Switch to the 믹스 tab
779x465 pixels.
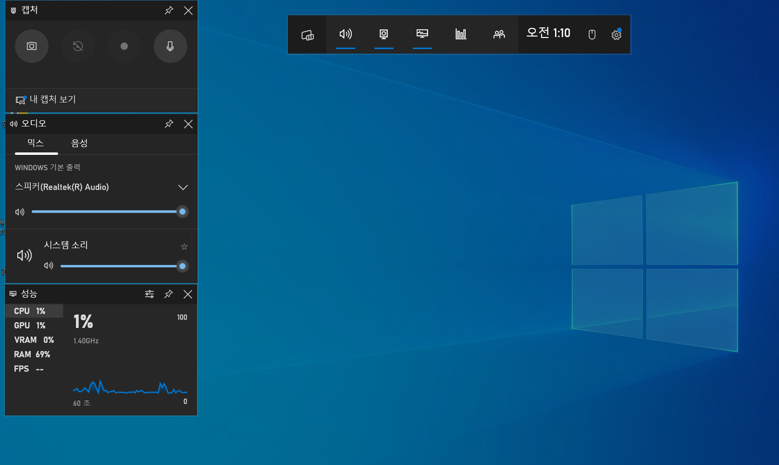click(36, 143)
